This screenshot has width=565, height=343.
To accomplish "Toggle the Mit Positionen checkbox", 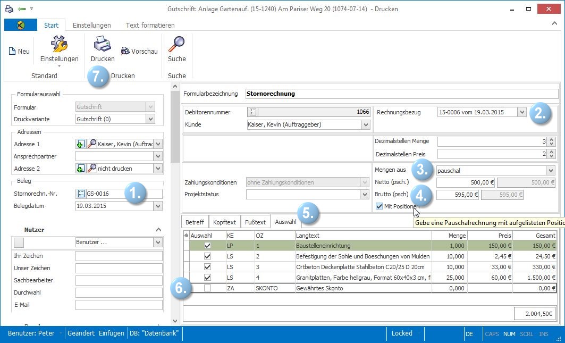I will 379,206.
